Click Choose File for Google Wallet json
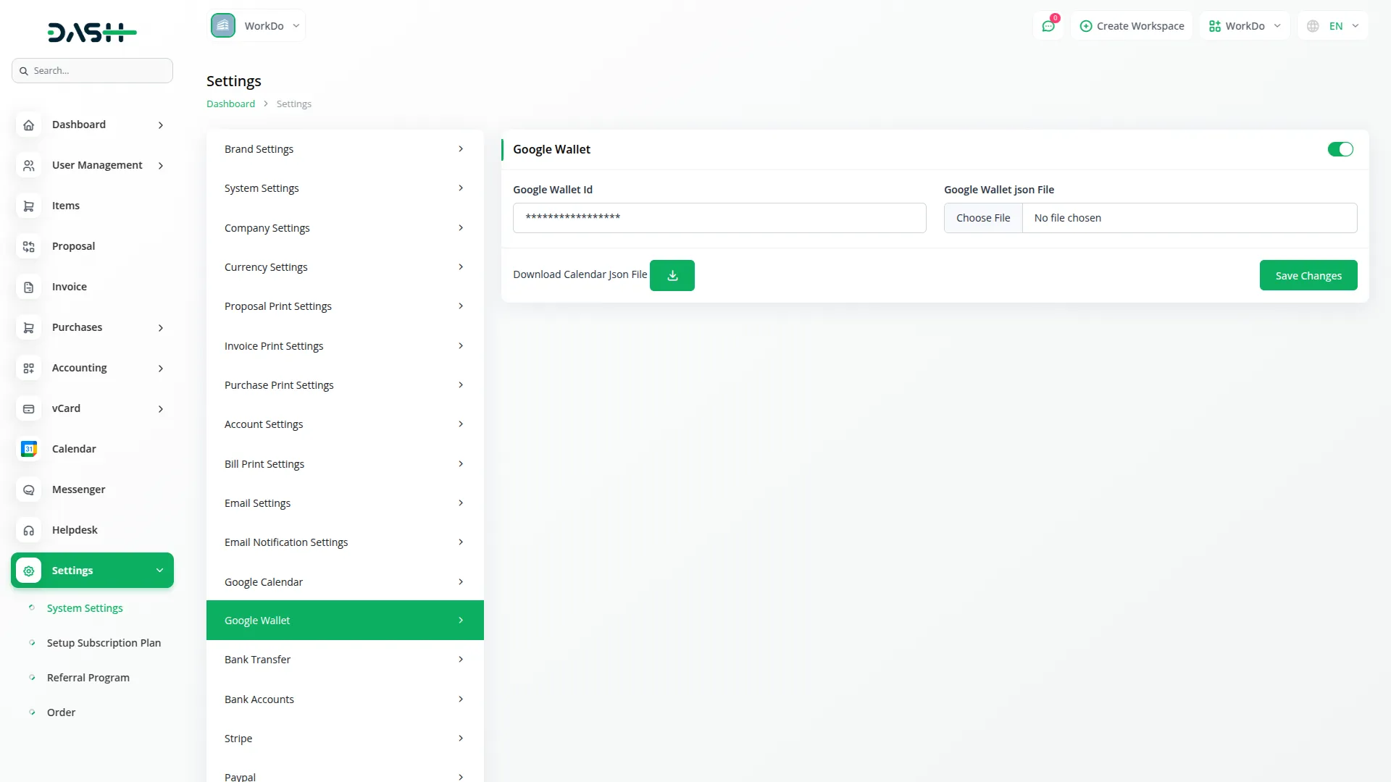Screen dimensions: 1391x782 click(983, 217)
